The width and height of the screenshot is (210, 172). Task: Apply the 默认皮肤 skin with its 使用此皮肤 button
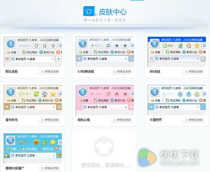coord(50,71)
